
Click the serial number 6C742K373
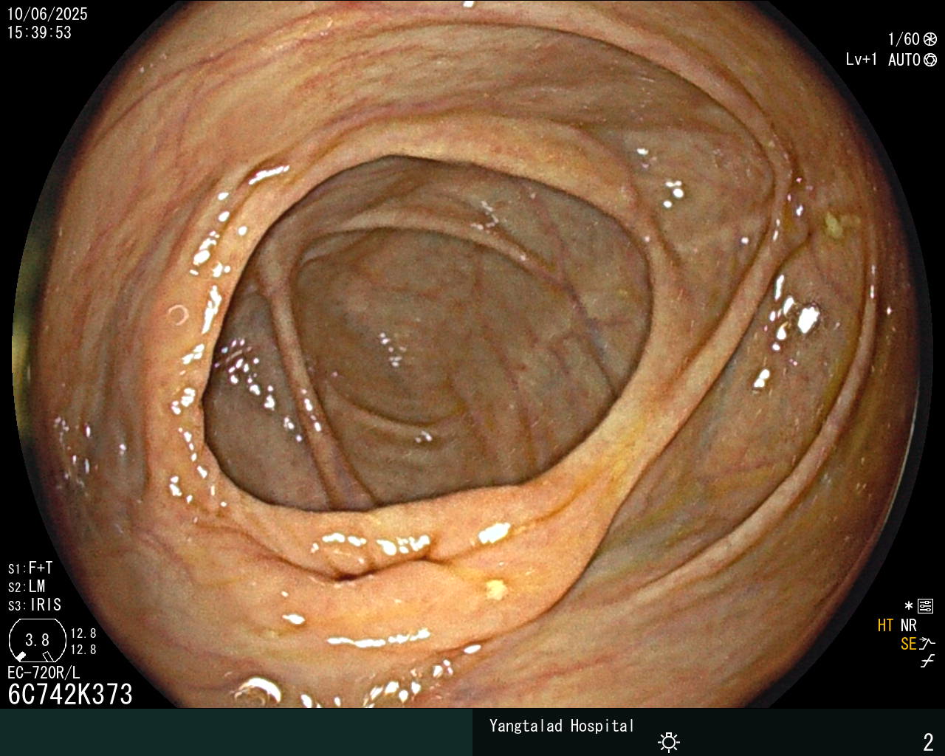pyautogui.click(x=70, y=694)
